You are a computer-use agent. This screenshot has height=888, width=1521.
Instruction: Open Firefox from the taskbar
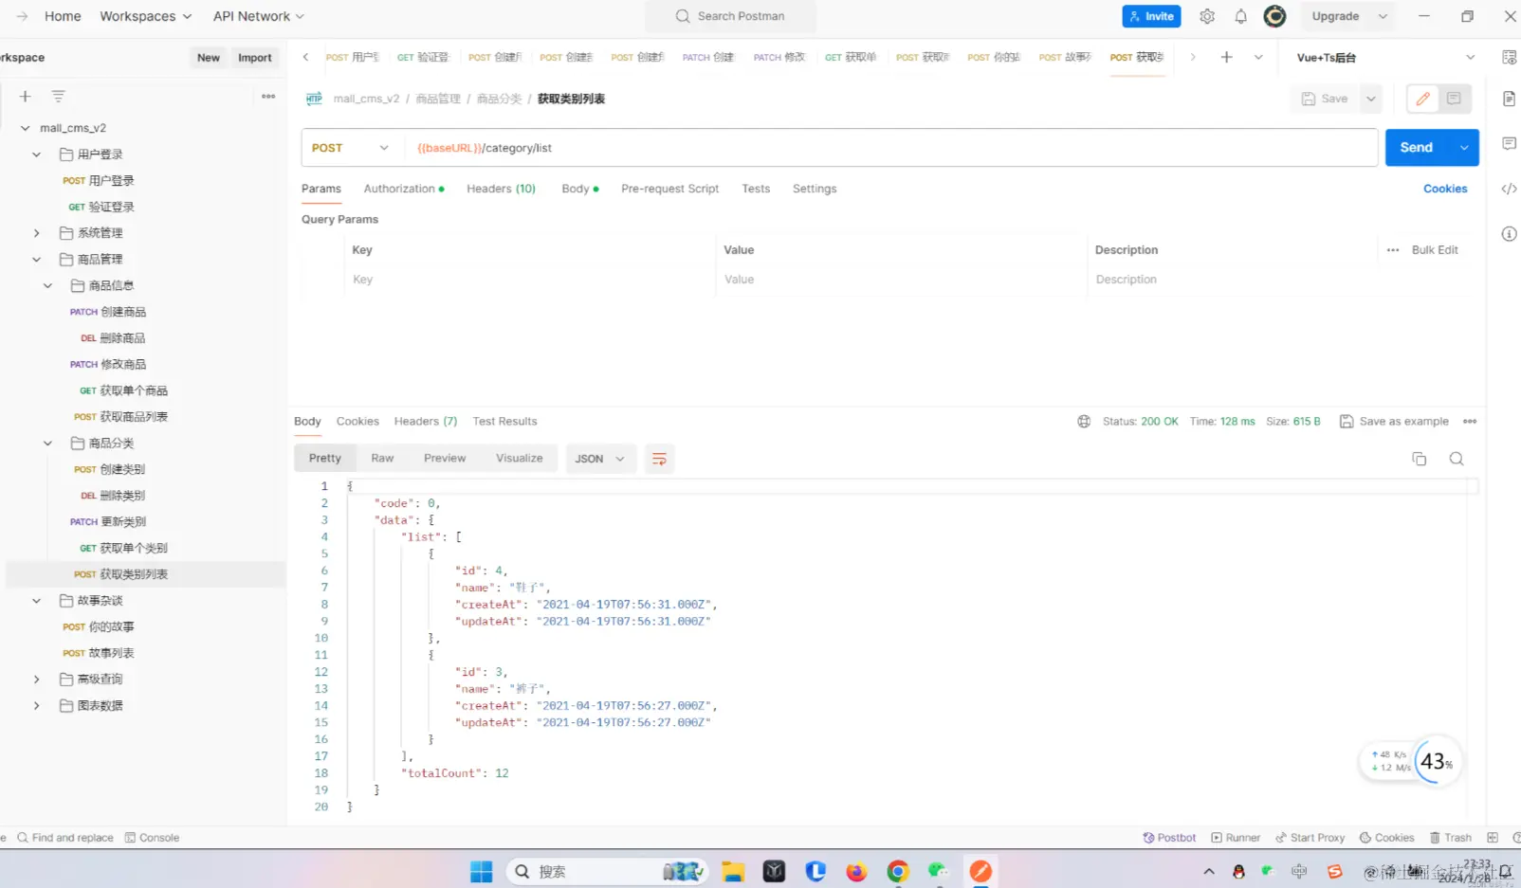856,871
